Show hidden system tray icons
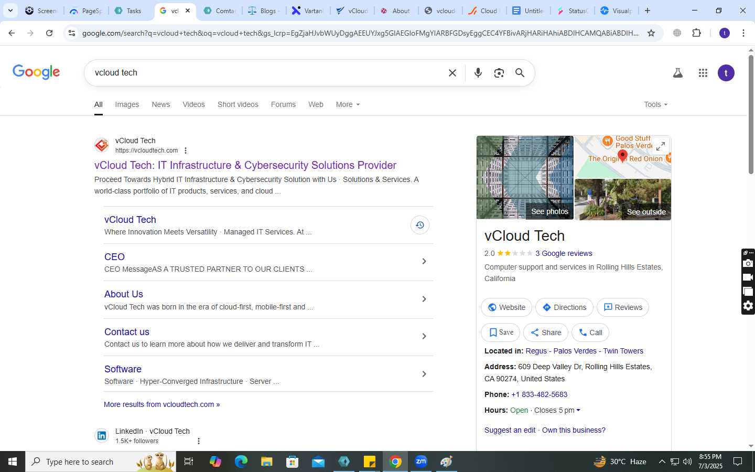 [662, 462]
